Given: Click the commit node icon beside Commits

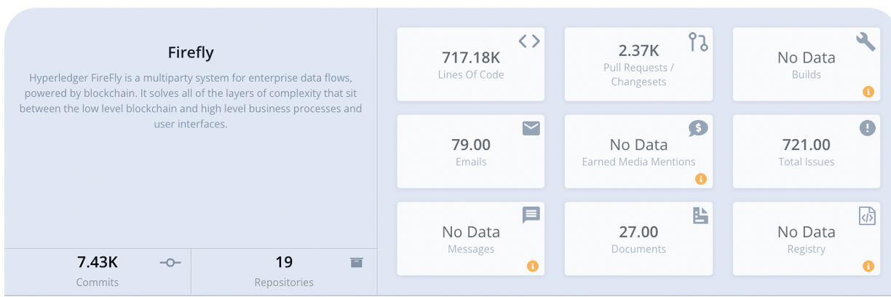Looking at the screenshot, I should 170,263.
